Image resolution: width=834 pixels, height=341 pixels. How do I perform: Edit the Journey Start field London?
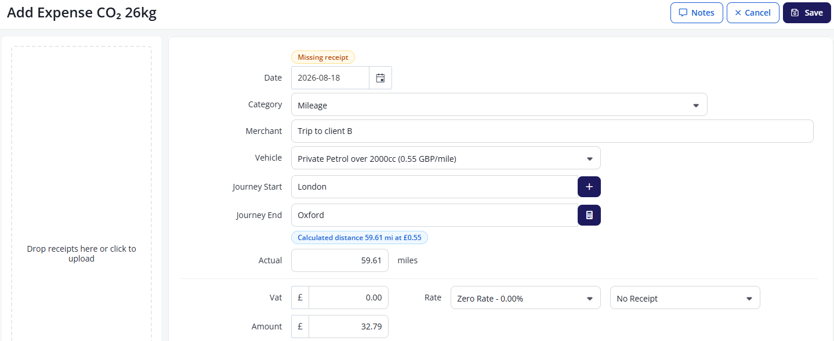tap(434, 187)
